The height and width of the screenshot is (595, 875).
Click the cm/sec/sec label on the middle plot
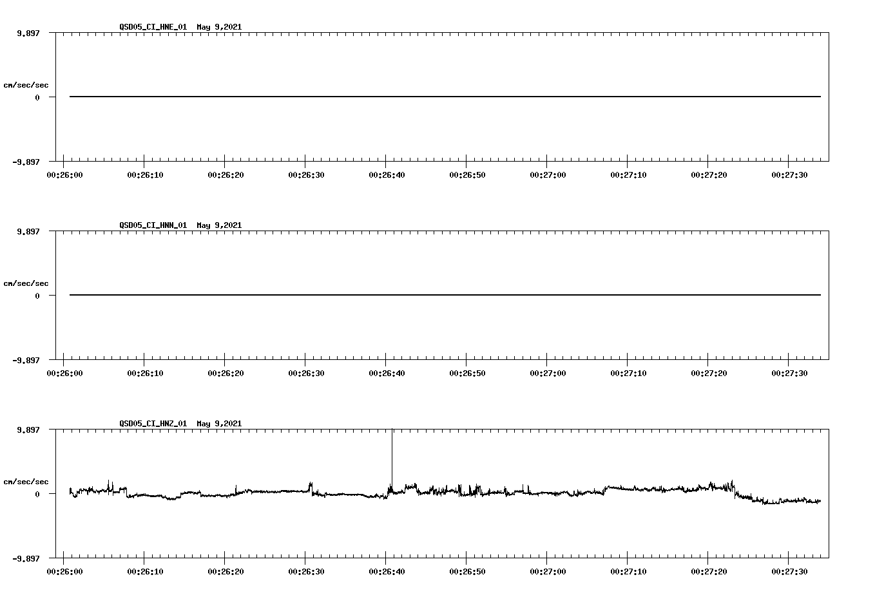click(x=26, y=283)
